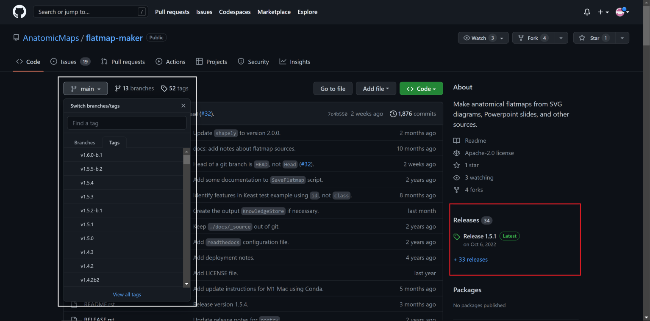The image size is (650, 321).
Task: Toggle the main branch selector
Action: click(86, 89)
